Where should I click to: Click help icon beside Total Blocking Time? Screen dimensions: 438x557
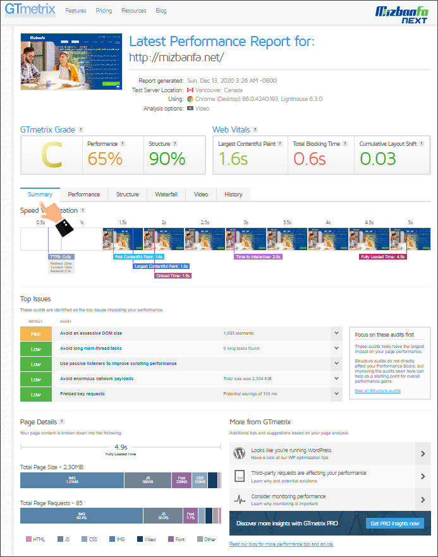[x=345, y=144]
